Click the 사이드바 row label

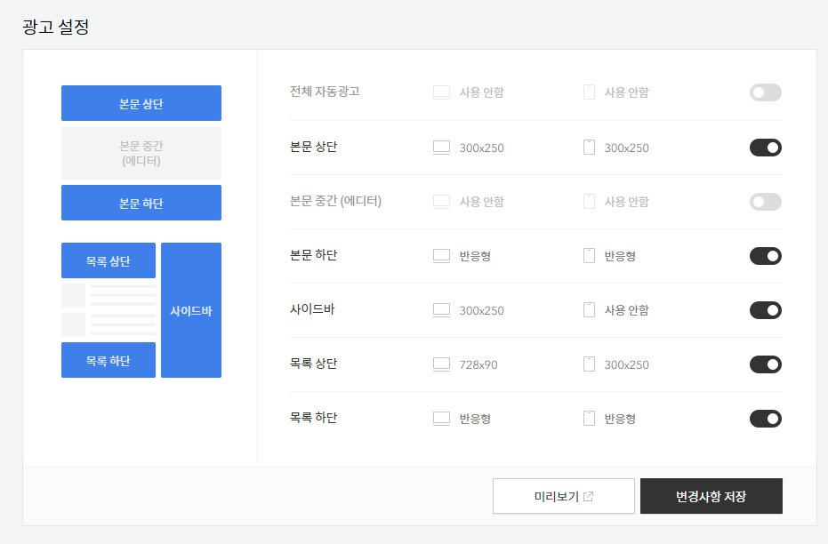pos(312,309)
